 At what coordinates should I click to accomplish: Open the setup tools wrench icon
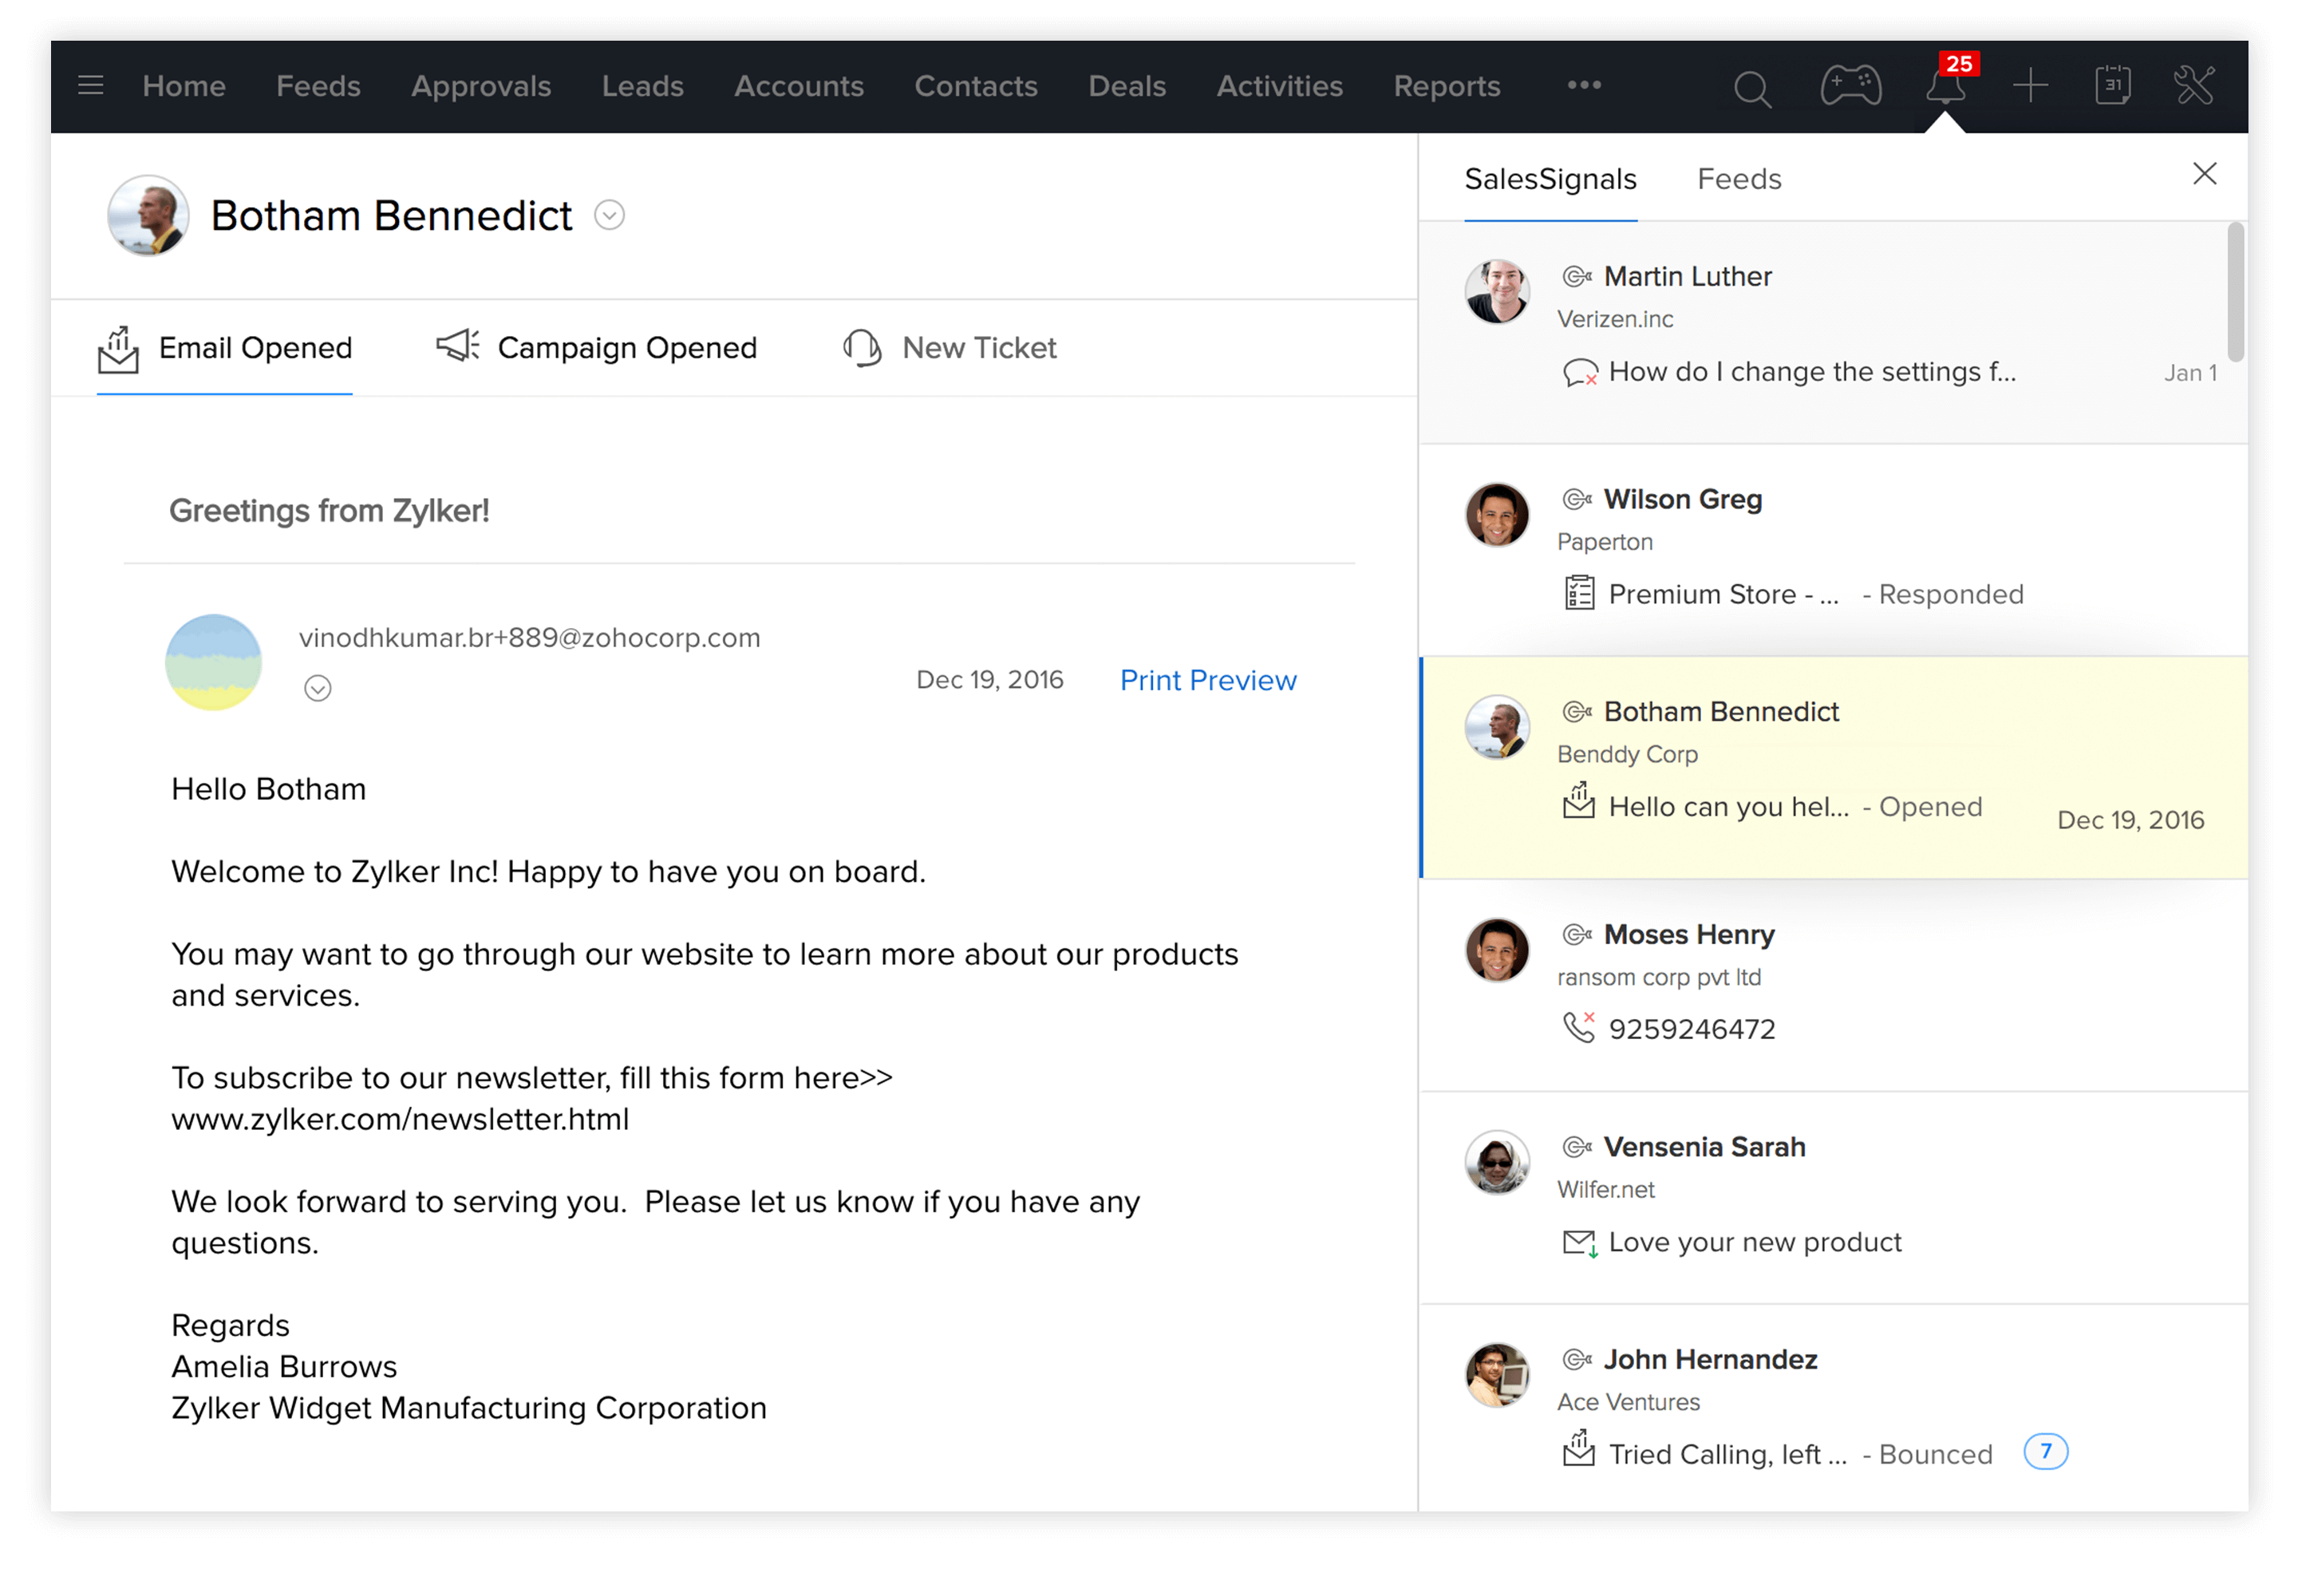point(2194,86)
